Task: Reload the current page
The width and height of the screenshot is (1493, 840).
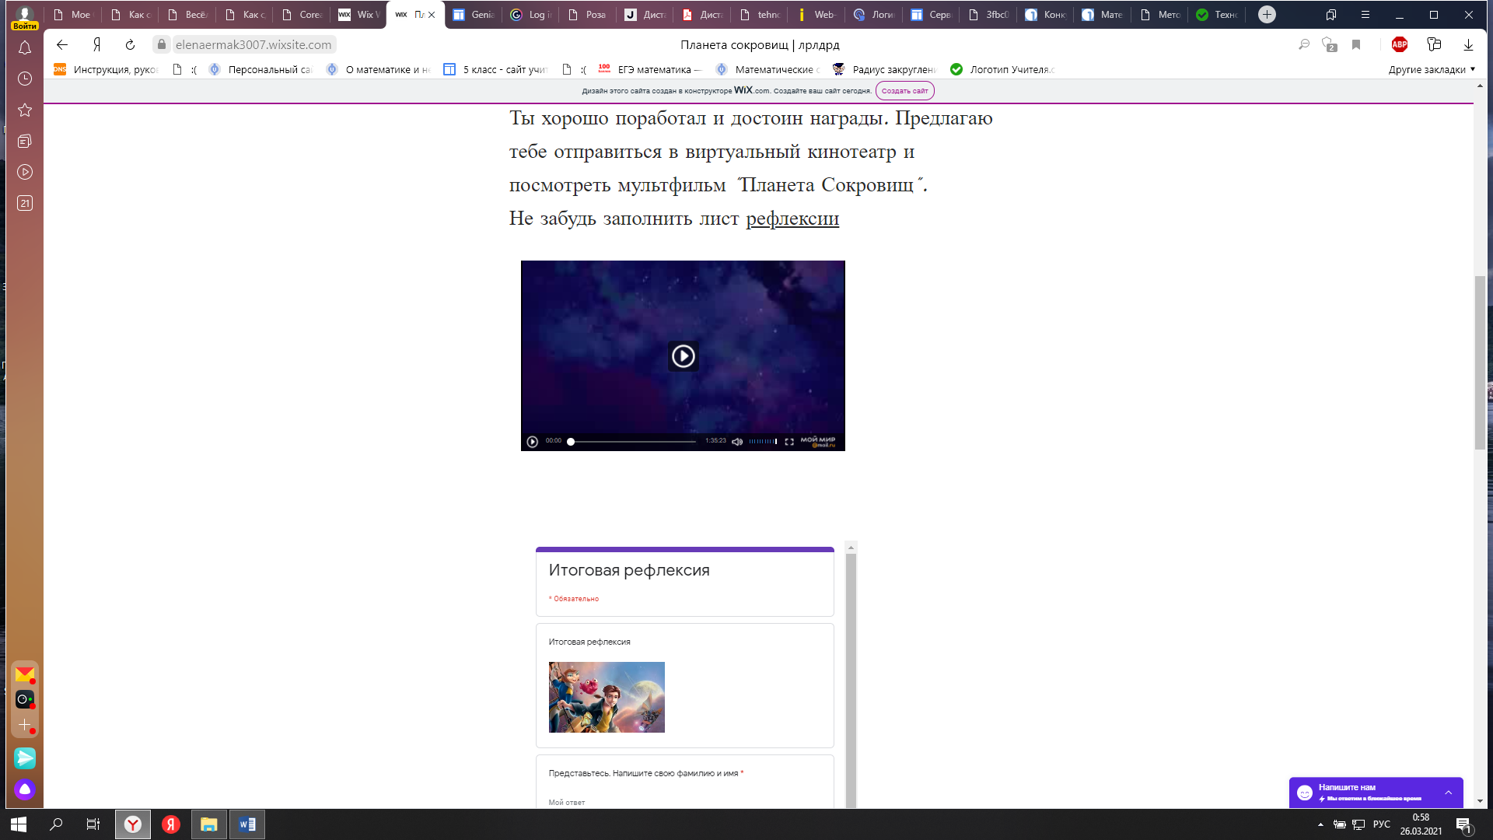Action: (130, 45)
